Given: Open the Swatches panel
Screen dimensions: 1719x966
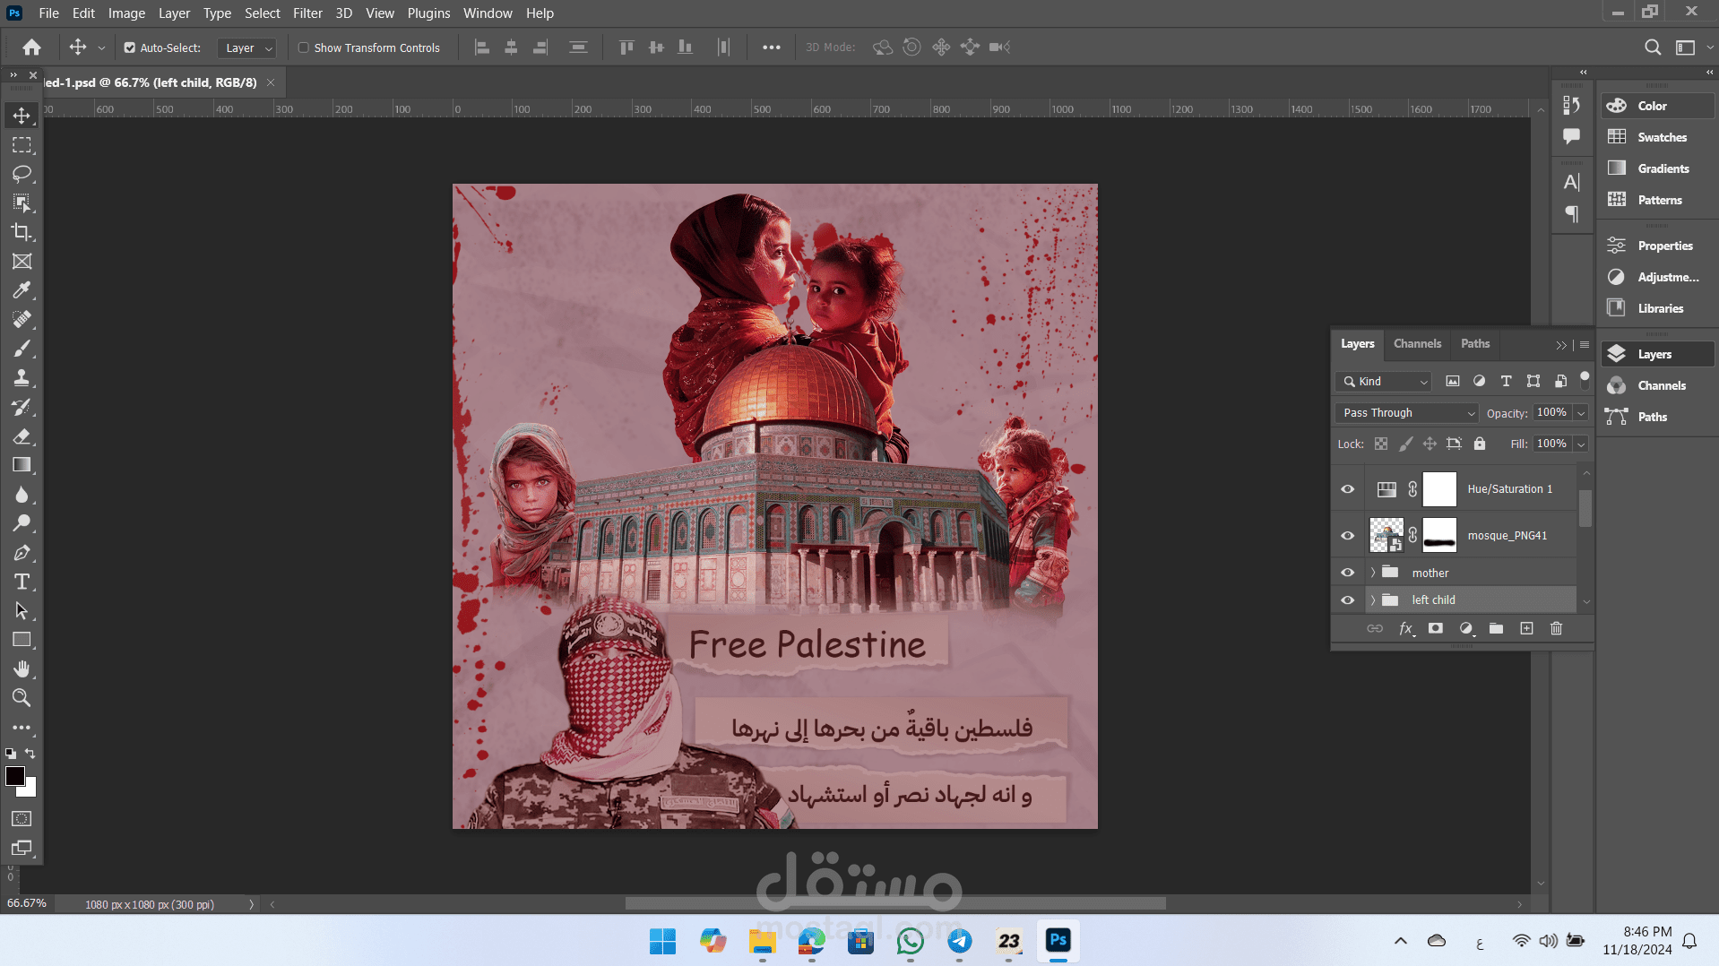Looking at the screenshot, I should (1659, 137).
